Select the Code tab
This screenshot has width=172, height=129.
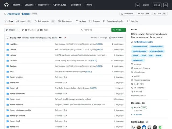coord(9,21)
